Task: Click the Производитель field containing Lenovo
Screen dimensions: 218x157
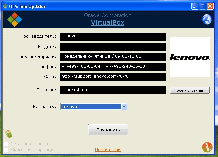Action: tap(113, 36)
